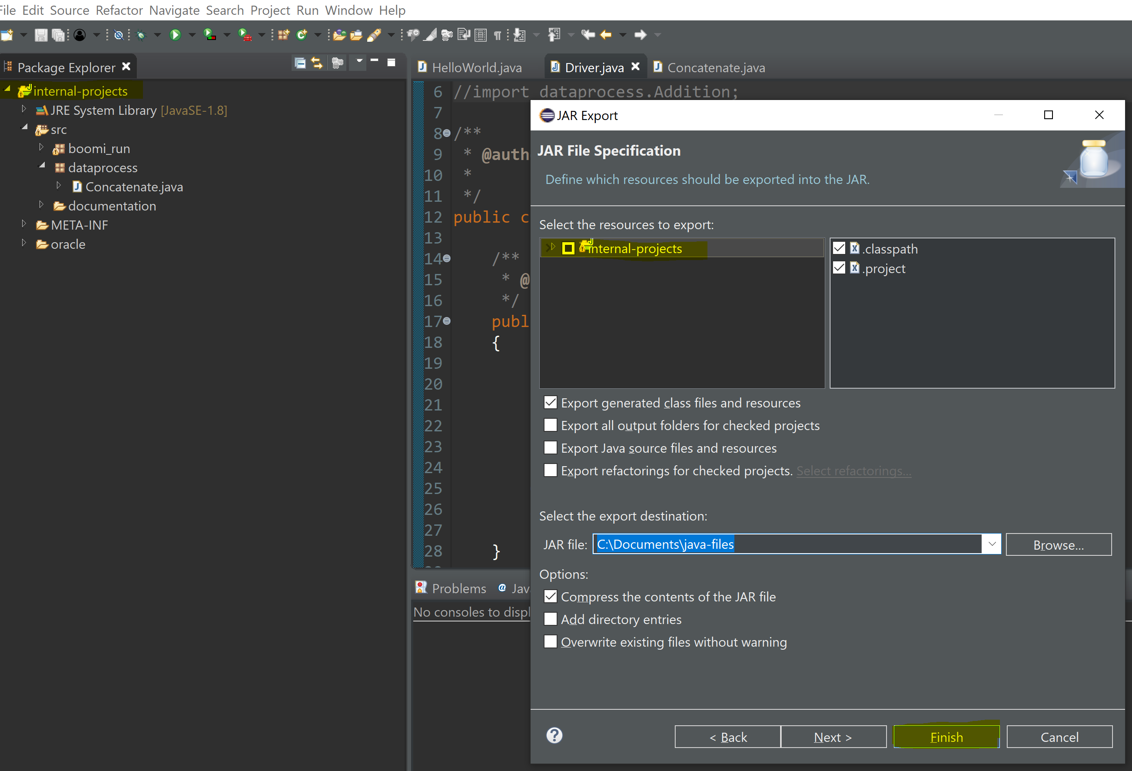Open the JAR file destination dropdown
The width and height of the screenshot is (1132, 771).
992,544
